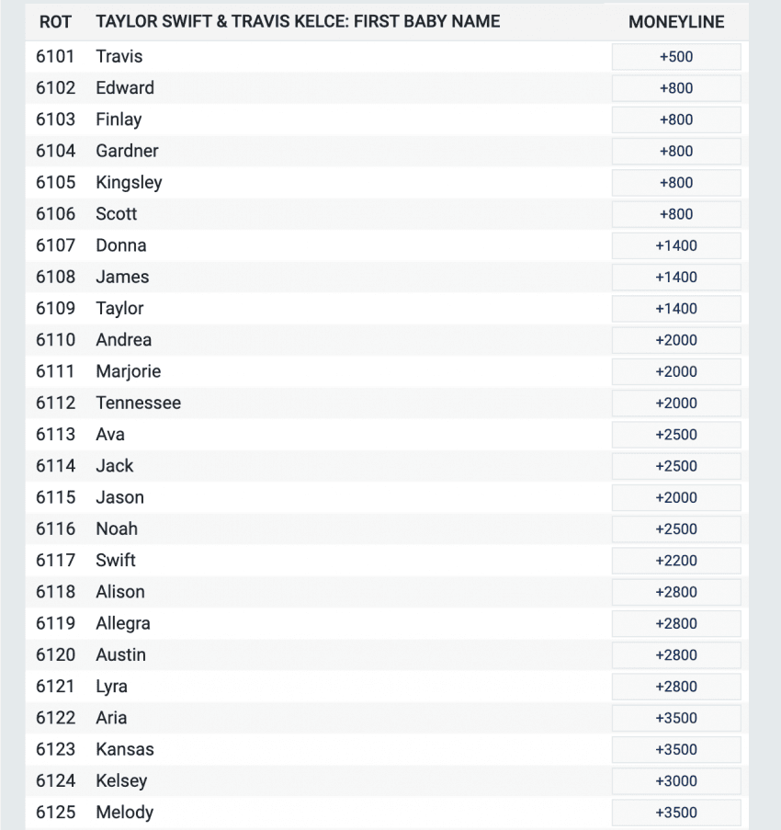Pick Swift +2200 odds
Viewport: 781px width, 830px height.
(x=676, y=561)
